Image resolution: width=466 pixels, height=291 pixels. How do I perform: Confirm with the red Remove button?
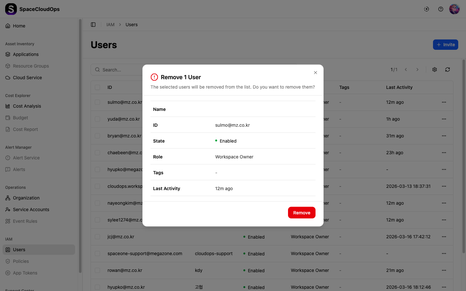pyautogui.click(x=302, y=213)
